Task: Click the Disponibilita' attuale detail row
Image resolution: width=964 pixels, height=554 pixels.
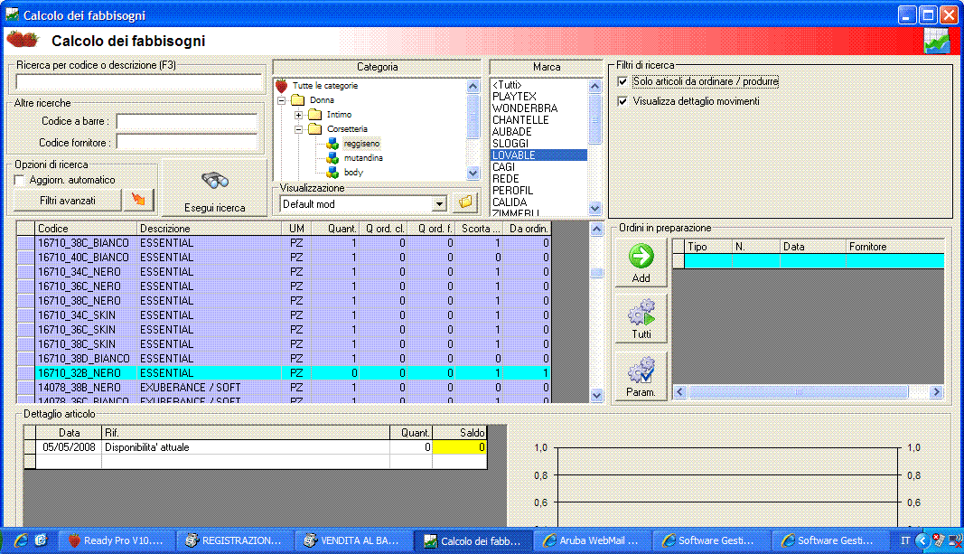Action: [x=255, y=447]
